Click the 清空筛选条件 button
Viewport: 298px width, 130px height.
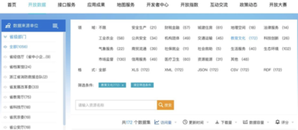142,85
